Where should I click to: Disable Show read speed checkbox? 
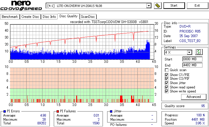pos(167,87)
